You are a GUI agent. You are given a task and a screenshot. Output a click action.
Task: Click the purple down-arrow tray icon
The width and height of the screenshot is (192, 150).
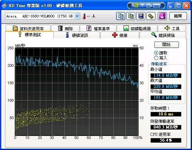[162, 16]
